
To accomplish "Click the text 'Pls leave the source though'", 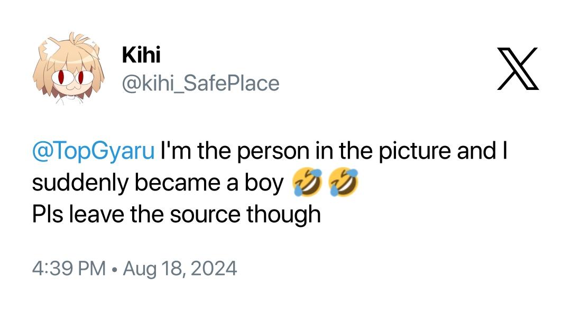I will [176, 214].
